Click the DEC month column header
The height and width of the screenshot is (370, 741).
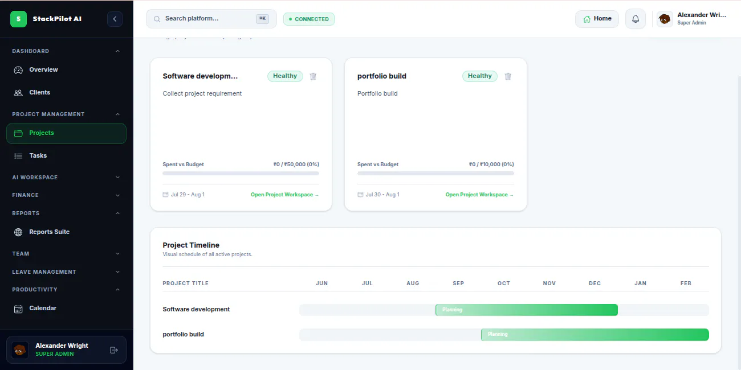coord(595,283)
